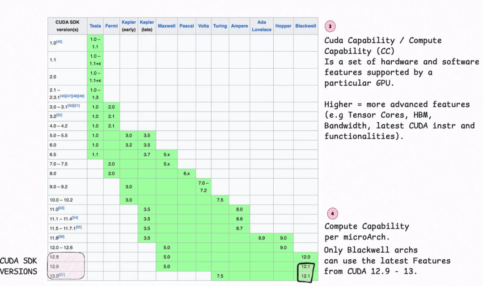Viewport: 483px width, 286px height.
Task: Select the "9.0 – 9.2" SDK row label
Action: click(x=59, y=187)
